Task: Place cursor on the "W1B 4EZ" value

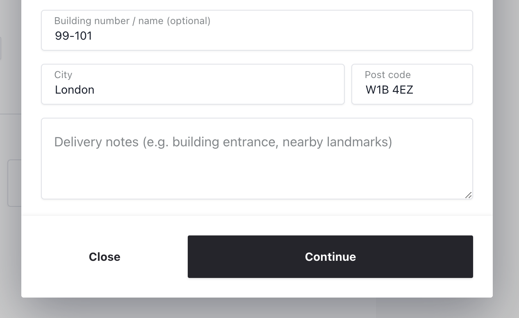Action: pyautogui.click(x=389, y=90)
